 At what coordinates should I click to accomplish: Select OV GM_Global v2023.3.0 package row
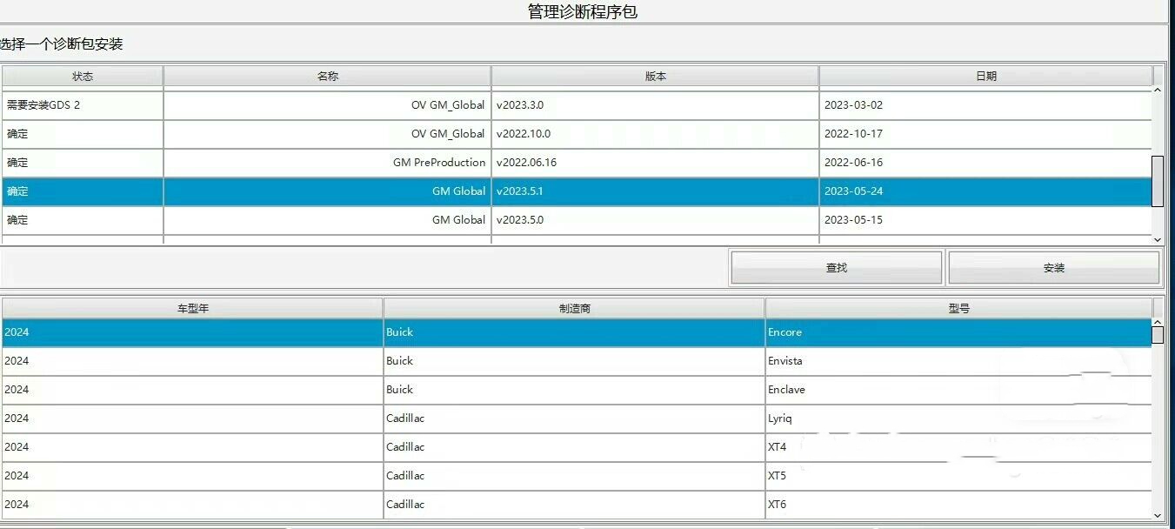[x=577, y=105]
